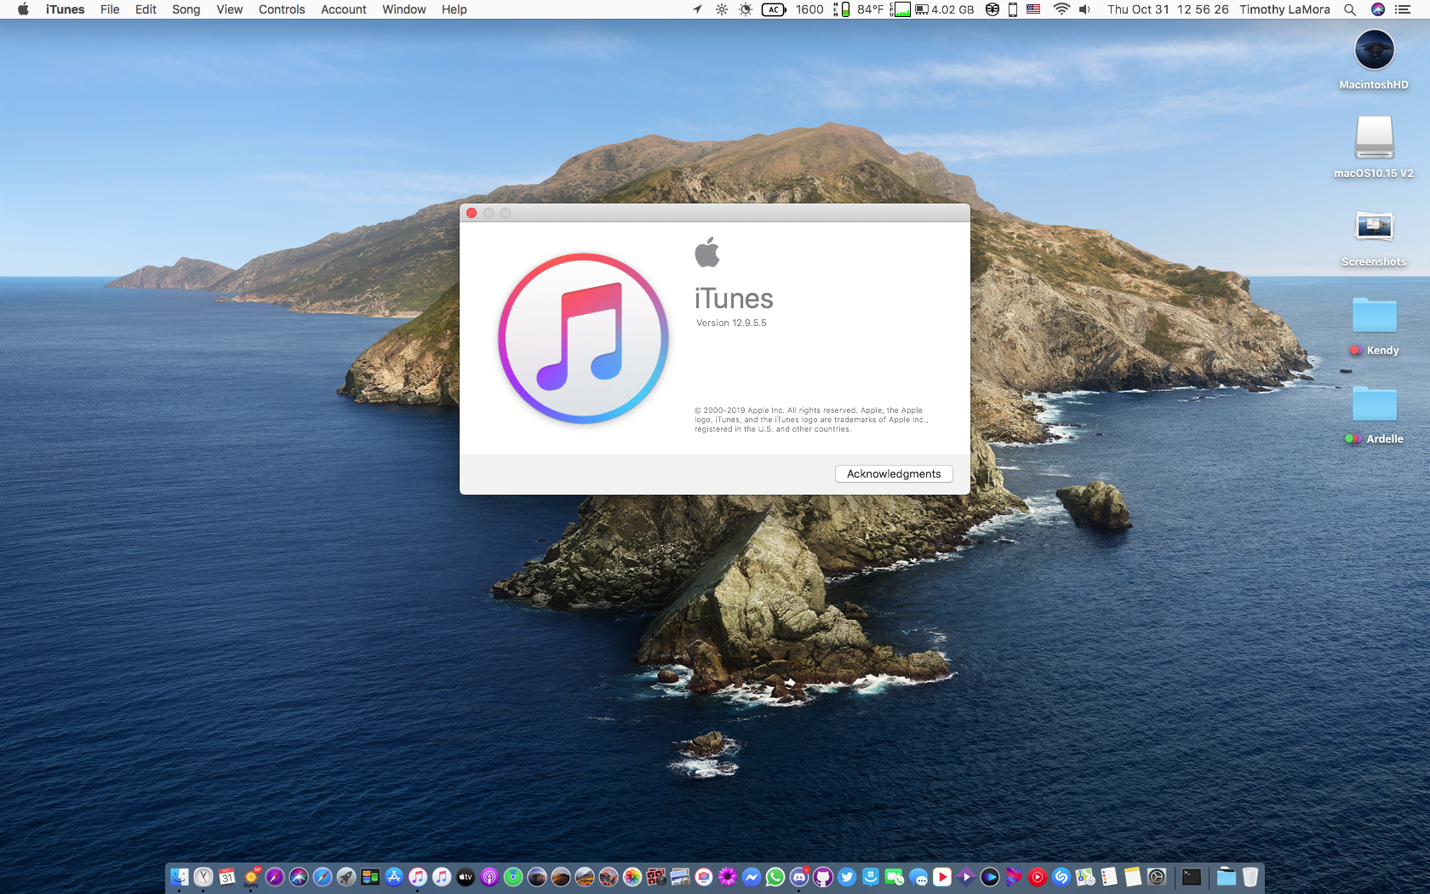Open WhatsApp from the dock
Screen dimensions: 1430x894
(775, 877)
